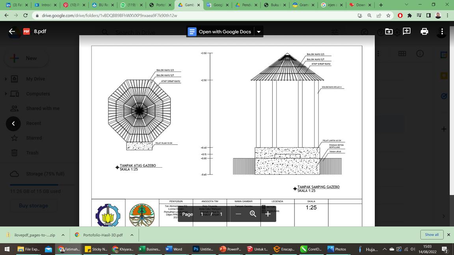This screenshot has width=454, height=255.
Task: Click Show all downloads
Action: (x=432, y=235)
